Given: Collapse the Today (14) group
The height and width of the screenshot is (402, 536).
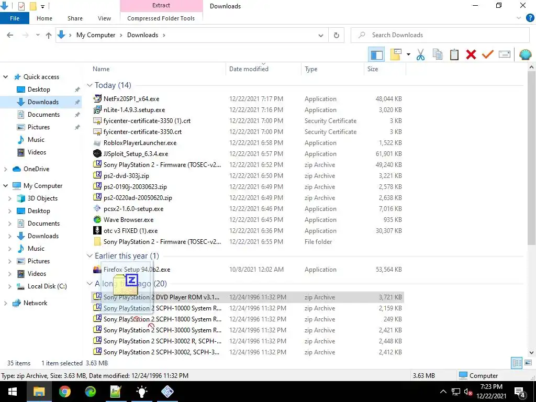Looking at the screenshot, I should coord(90,85).
